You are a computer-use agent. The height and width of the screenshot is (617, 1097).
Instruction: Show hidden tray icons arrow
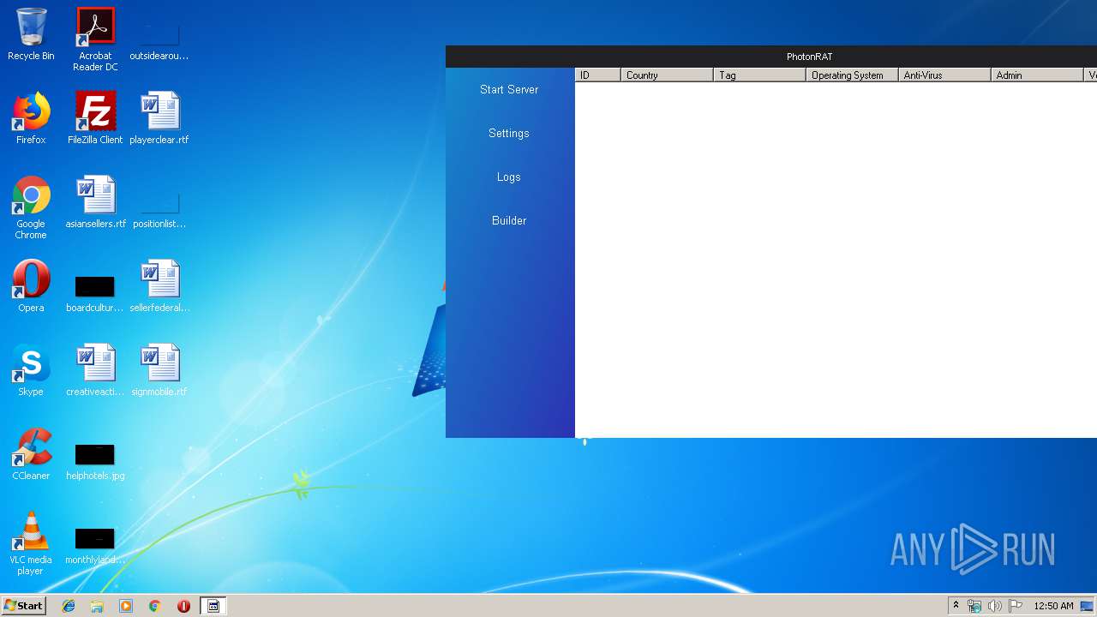pyautogui.click(x=956, y=606)
